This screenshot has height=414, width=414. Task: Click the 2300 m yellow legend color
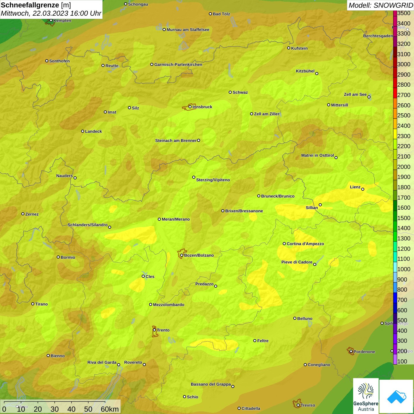pos(395,134)
